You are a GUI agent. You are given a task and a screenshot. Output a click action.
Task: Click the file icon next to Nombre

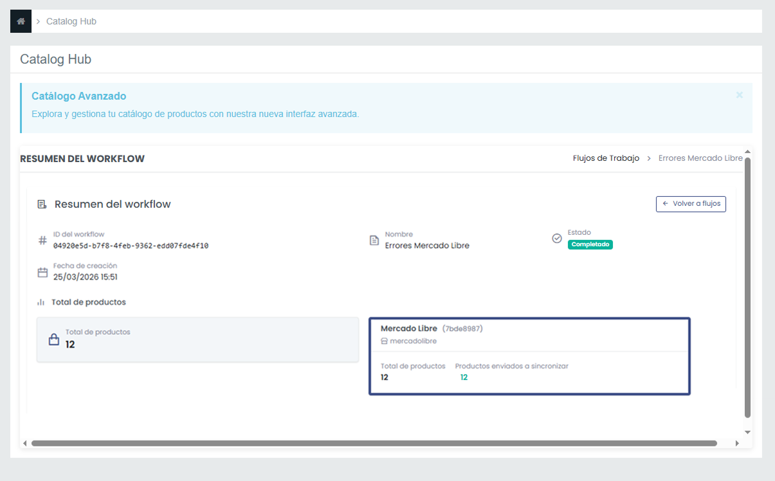(x=374, y=240)
